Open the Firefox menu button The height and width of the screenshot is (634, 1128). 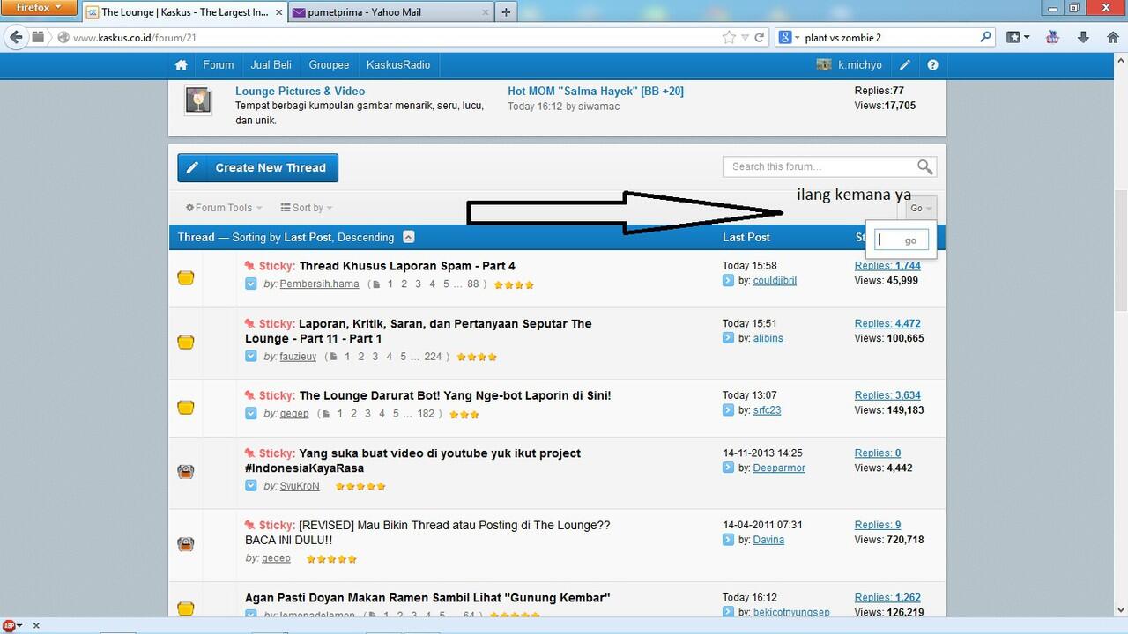(x=38, y=7)
